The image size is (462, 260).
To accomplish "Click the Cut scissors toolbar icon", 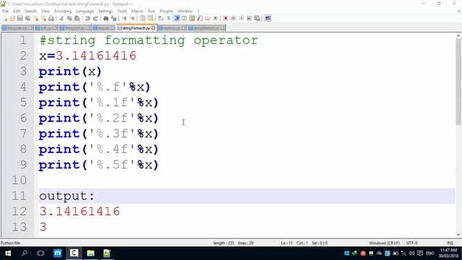I will point(61,18).
